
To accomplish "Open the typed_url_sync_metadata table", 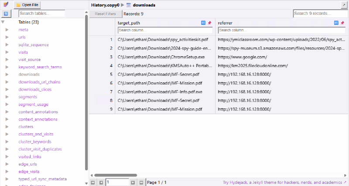I will [42, 179].
